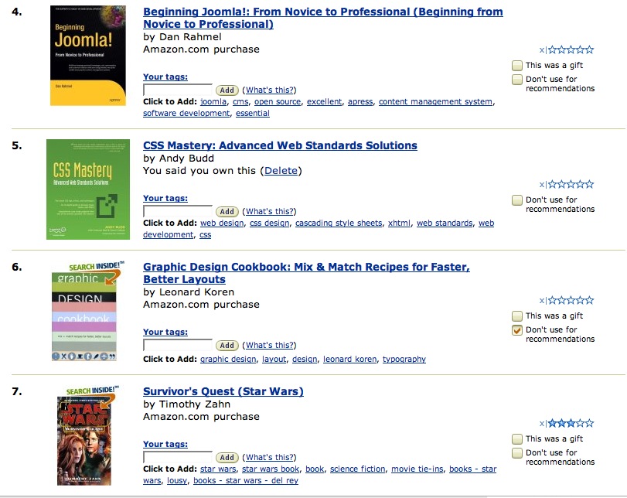Add the 'cascading style sheets' tag
The width and height of the screenshot is (627, 498).
point(339,223)
